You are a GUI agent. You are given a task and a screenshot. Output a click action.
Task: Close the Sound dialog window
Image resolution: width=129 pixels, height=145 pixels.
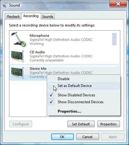(118, 4)
